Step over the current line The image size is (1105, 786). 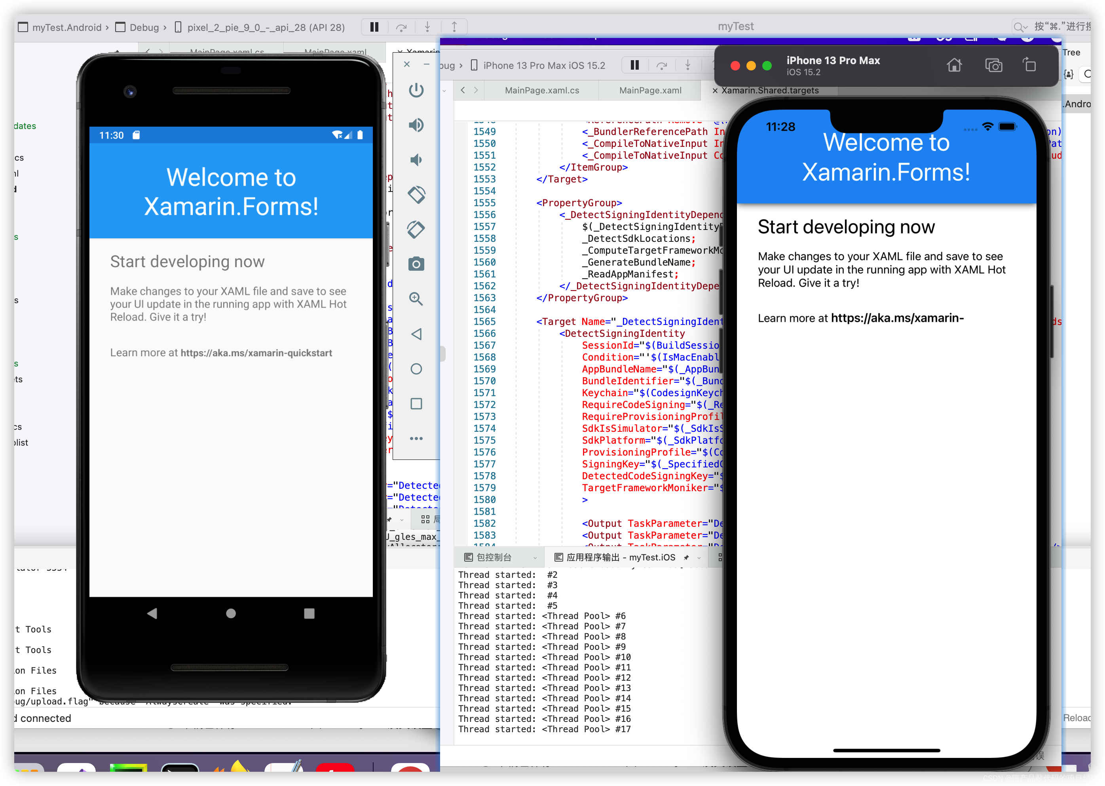(402, 27)
